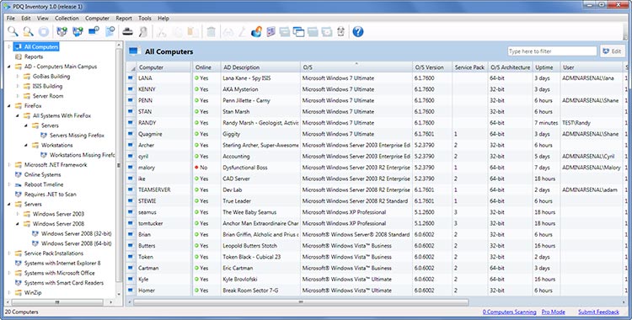
Task: Click the magnifier with yellow bar toolbar icon
Action: [x=28, y=31]
